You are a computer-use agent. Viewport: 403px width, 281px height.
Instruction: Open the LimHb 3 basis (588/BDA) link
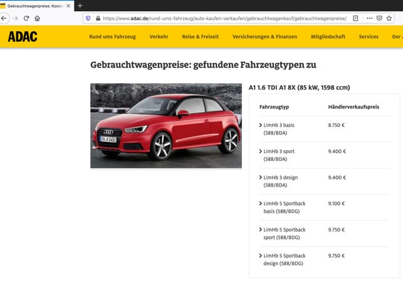pyautogui.click(x=279, y=129)
